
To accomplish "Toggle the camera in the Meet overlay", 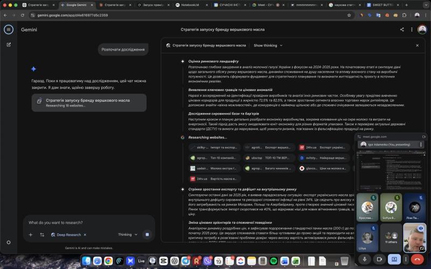I will tap(379, 259).
